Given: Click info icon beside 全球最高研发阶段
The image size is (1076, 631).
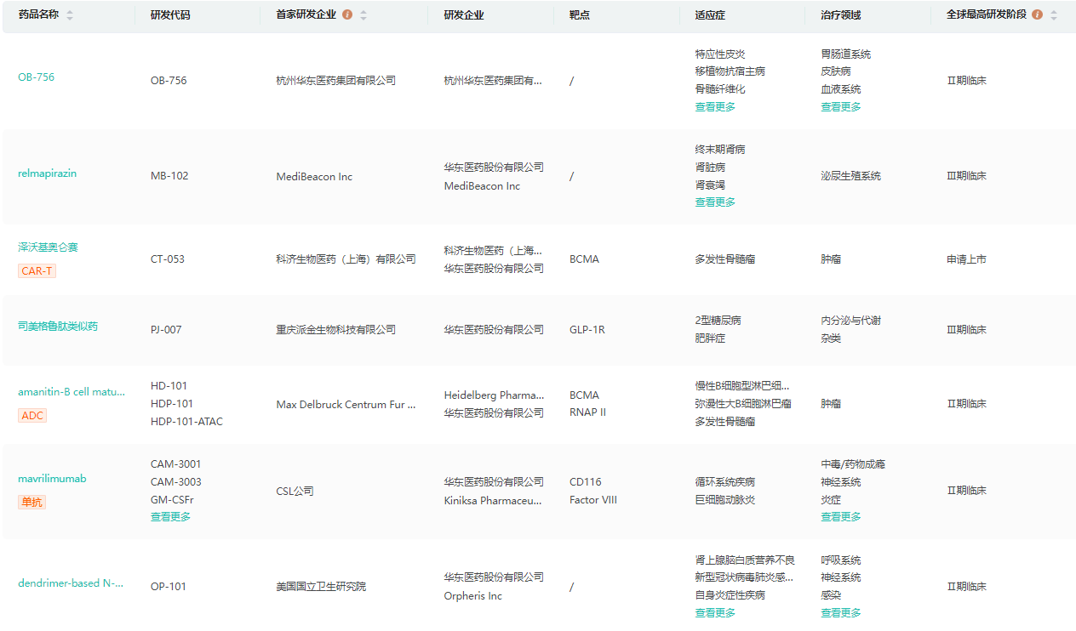Looking at the screenshot, I should [x=1038, y=15].
